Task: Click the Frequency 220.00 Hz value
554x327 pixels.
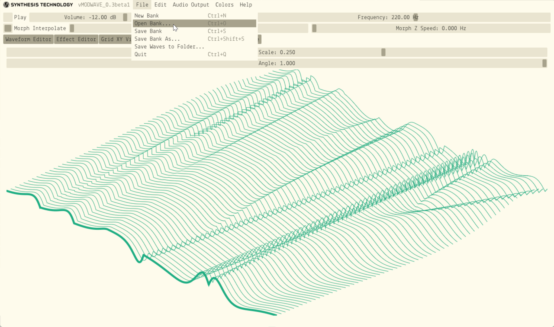Action: [x=388, y=17]
